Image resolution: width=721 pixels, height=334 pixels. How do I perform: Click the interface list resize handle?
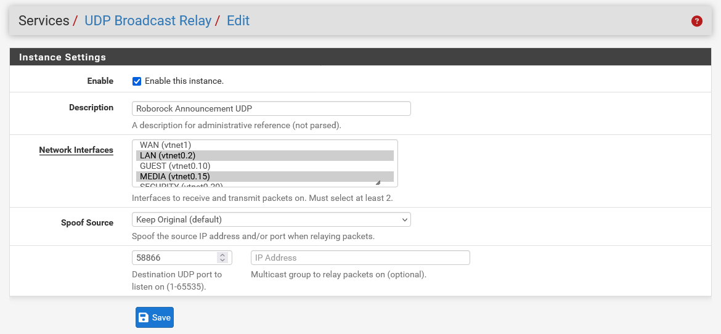click(x=378, y=182)
